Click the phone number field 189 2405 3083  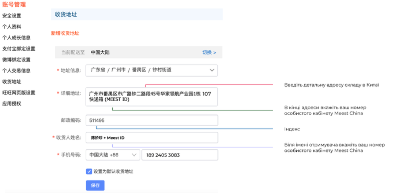click(180, 155)
